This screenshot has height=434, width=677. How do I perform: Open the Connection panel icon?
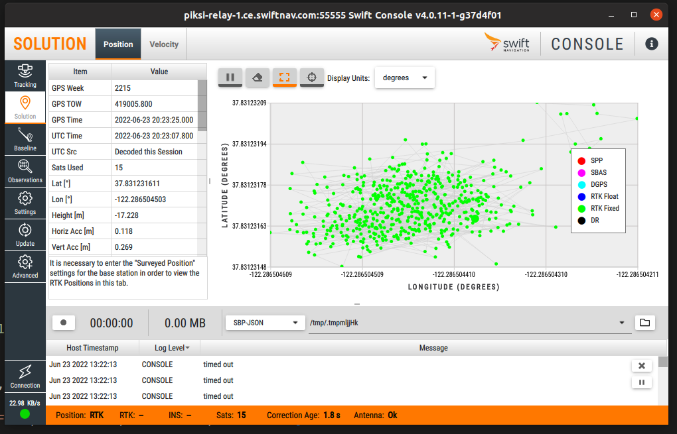(25, 376)
